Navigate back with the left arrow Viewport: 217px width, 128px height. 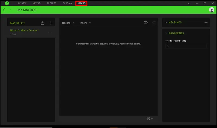pyautogui.click(x=4, y=10)
